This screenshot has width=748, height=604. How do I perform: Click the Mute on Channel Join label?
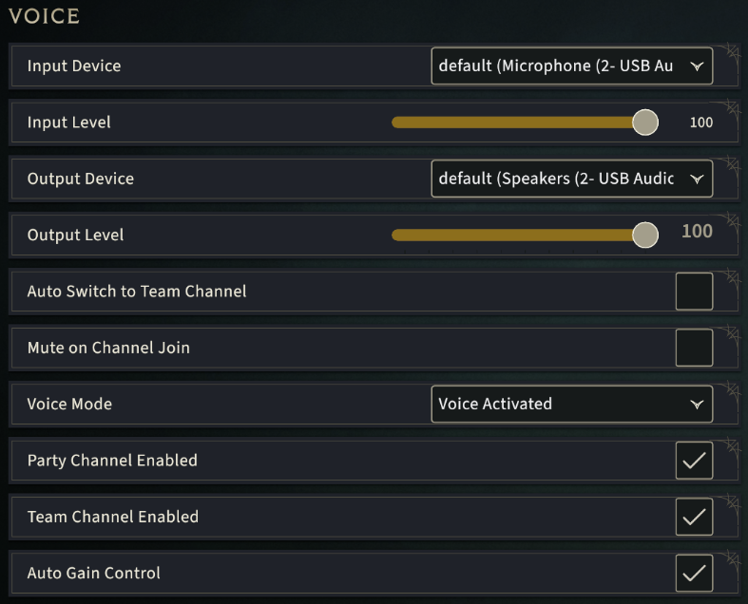[108, 348]
